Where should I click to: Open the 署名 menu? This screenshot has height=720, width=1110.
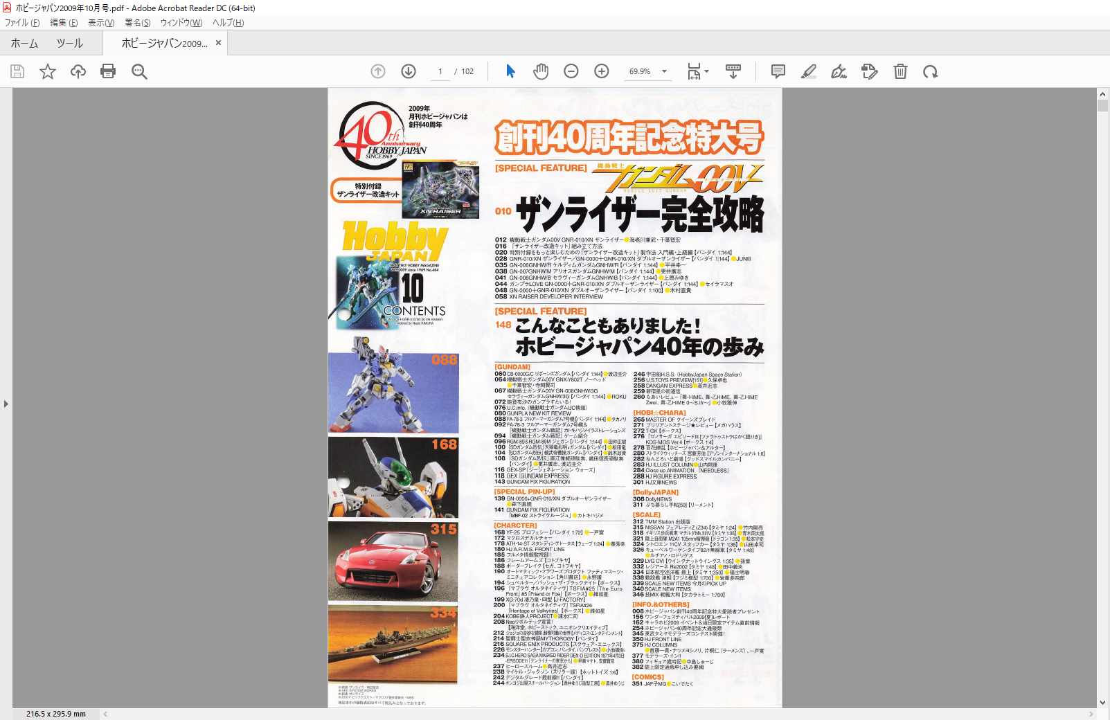tap(138, 23)
